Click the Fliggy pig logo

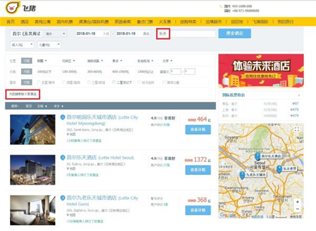(13, 8)
